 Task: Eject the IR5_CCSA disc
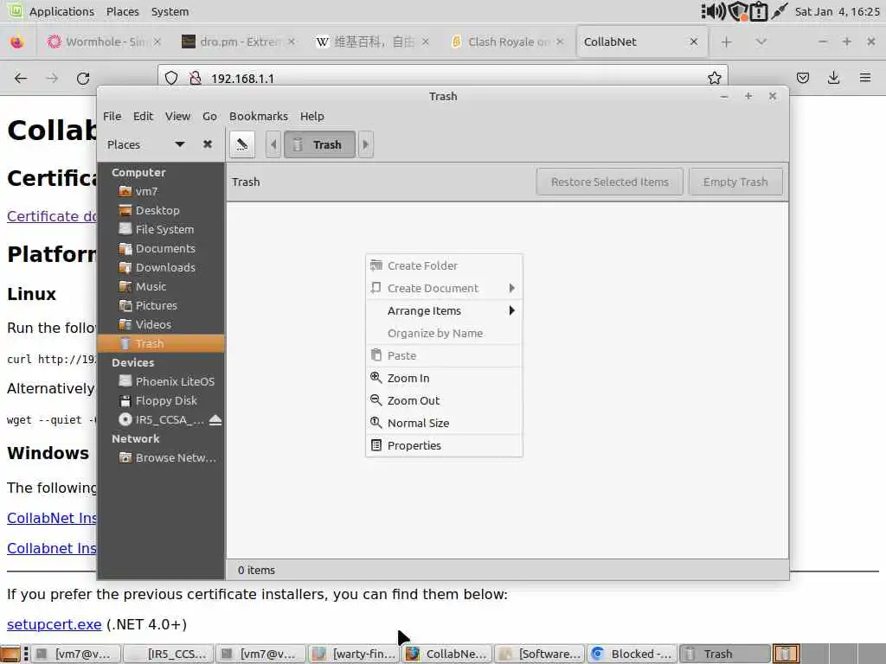(x=215, y=419)
